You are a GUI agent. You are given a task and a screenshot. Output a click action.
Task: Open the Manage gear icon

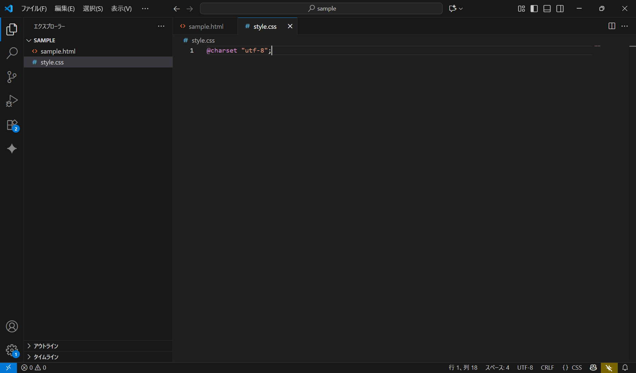(x=12, y=350)
